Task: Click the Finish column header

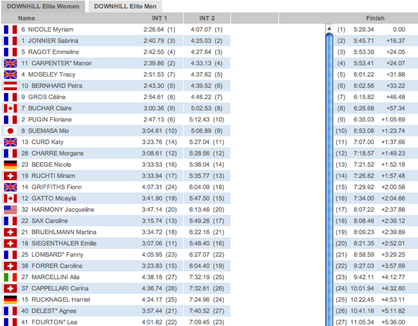Action: [375, 19]
